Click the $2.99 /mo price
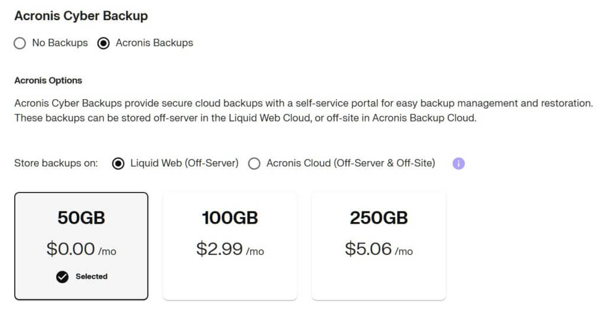606x333 pixels. pos(230,249)
